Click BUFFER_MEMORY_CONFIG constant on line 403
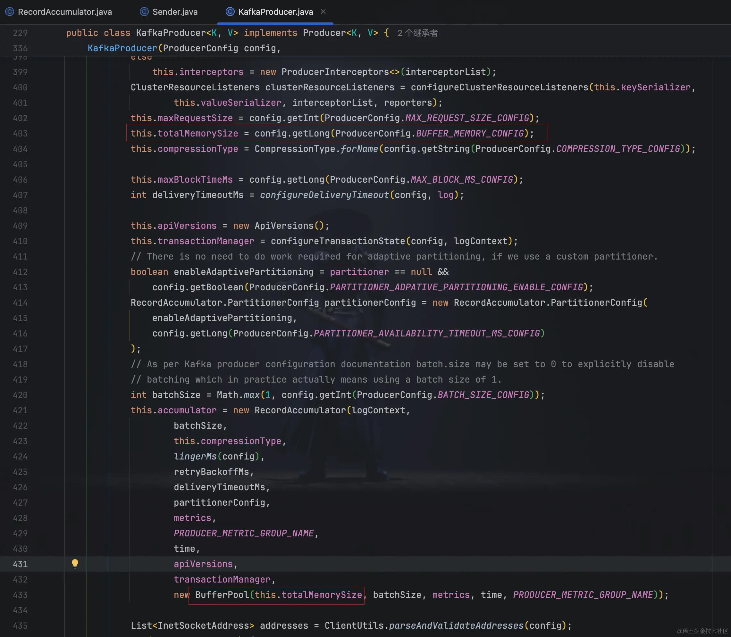 tap(470, 134)
